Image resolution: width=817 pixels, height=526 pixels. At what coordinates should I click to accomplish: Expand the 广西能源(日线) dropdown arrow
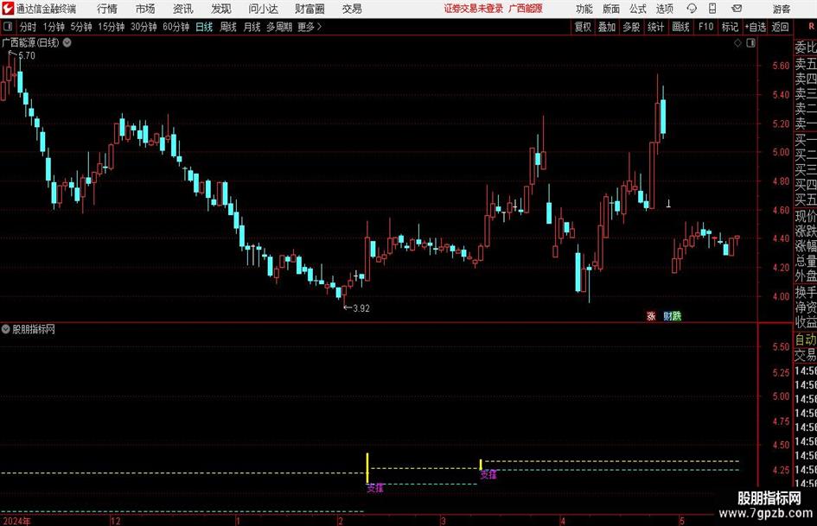pyautogui.click(x=67, y=42)
